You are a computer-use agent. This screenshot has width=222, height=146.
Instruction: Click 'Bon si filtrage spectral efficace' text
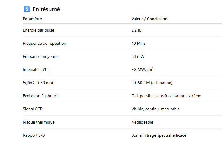pos(158,135)
